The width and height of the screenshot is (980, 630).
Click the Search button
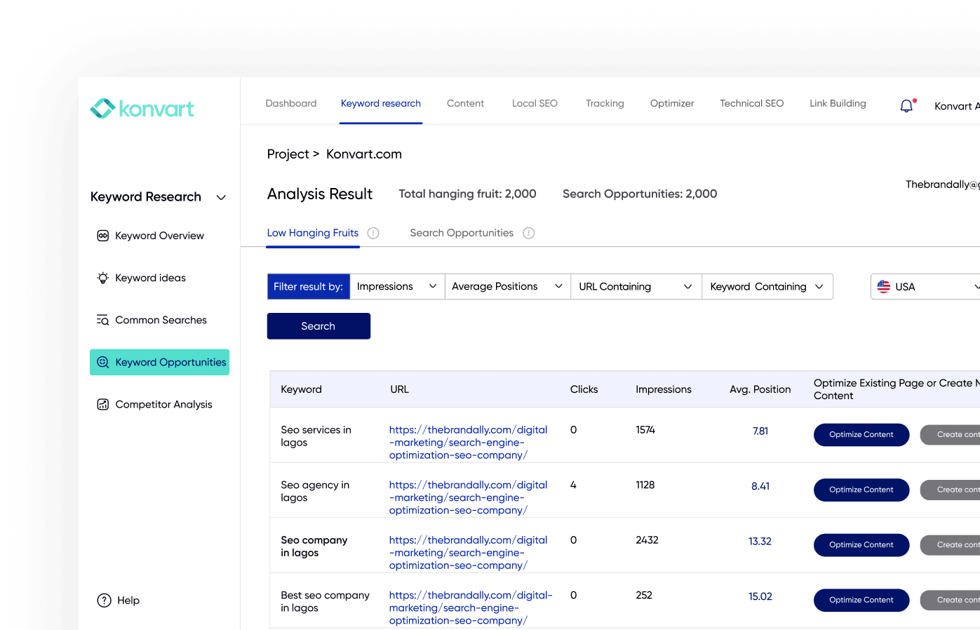[x=318, y=326]
